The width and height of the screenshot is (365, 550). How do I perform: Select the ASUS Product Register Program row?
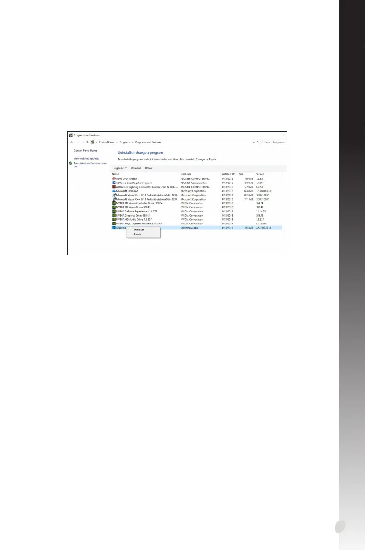pyautogui.click(x=197, y=183)
